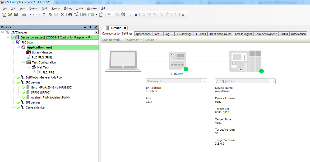Delete selection with the X icon

click(x=62, y=14)
